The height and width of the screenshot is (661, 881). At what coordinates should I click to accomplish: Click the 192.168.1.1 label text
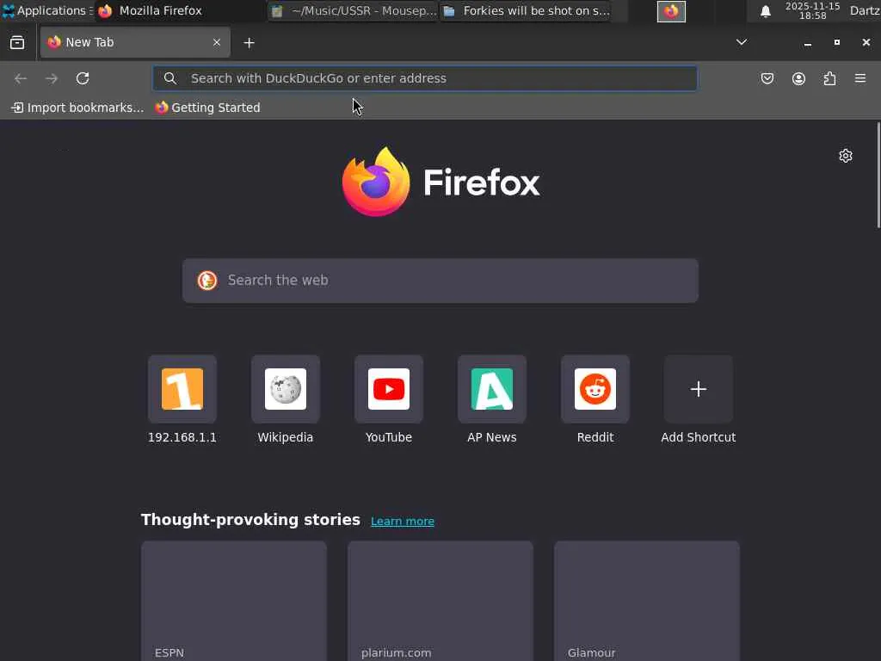[182, 437]
